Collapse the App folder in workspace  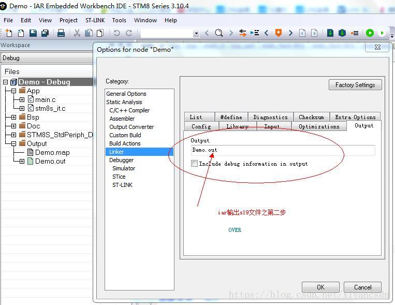pyautogui.click(x=13, y=91)
